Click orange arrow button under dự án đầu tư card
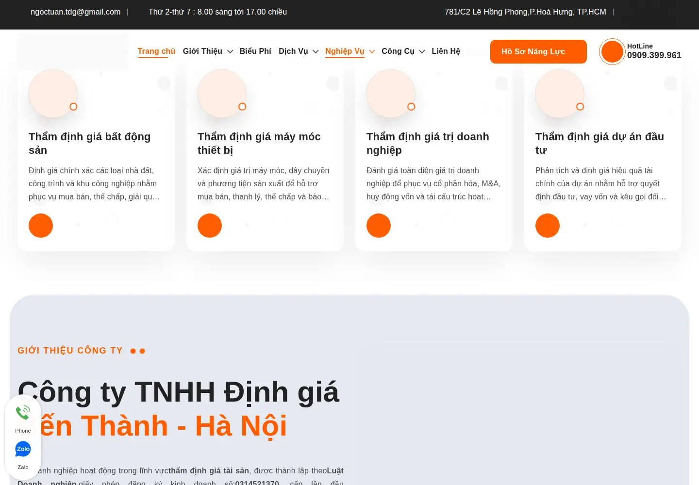Image resolution: width=699 pixels, height=485 pixels. (548, 226)
